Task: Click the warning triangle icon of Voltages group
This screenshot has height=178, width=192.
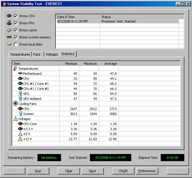Action: (16, 119)
